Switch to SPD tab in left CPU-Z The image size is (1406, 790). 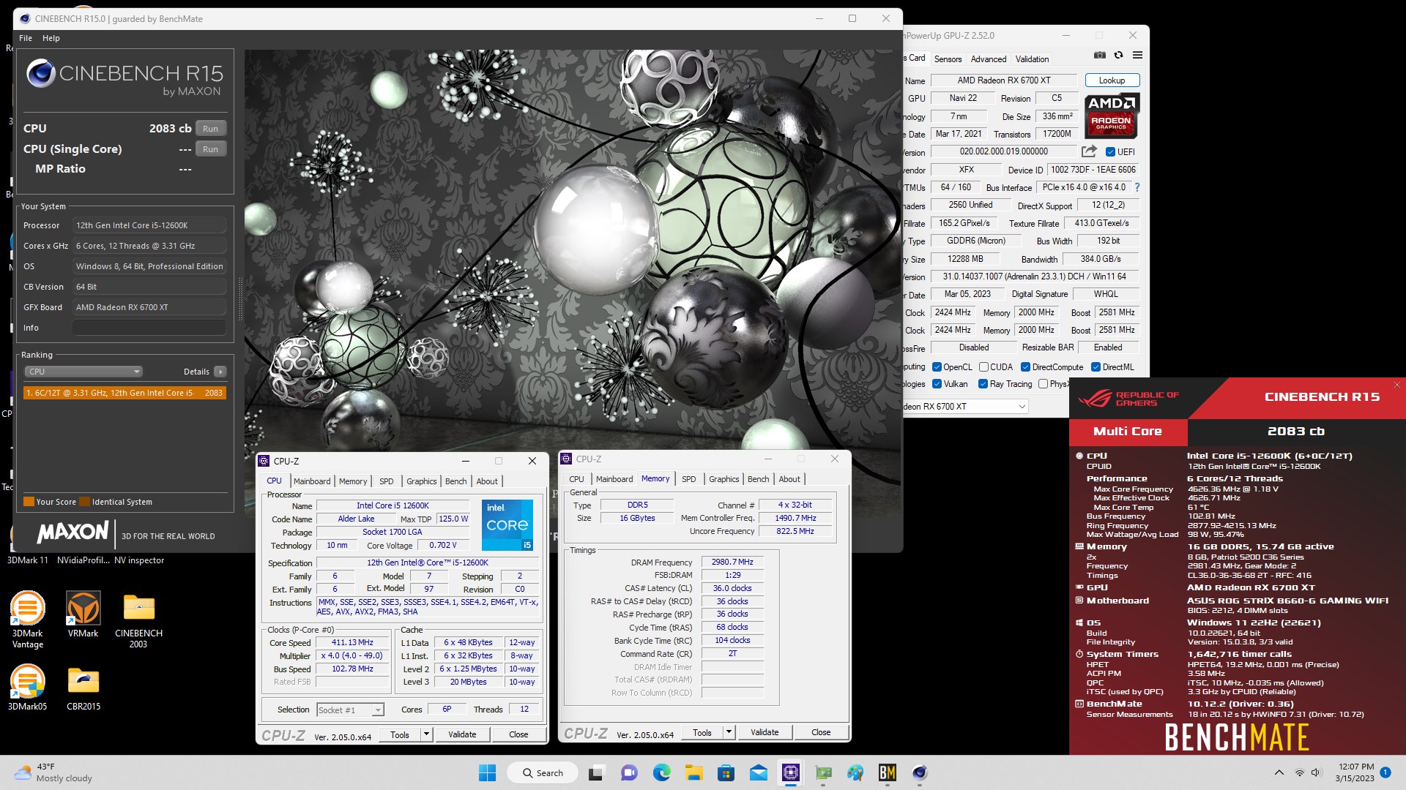coord(387,481)
